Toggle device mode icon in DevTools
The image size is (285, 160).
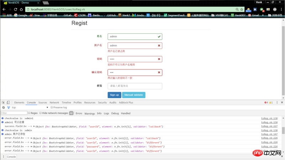pyautogui.click(x=8, y=102)
